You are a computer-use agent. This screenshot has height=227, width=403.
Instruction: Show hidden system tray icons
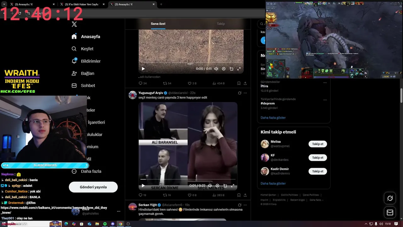point(366,224)
